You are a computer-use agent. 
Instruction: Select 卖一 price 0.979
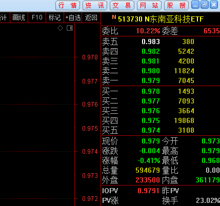click(151, 80)
